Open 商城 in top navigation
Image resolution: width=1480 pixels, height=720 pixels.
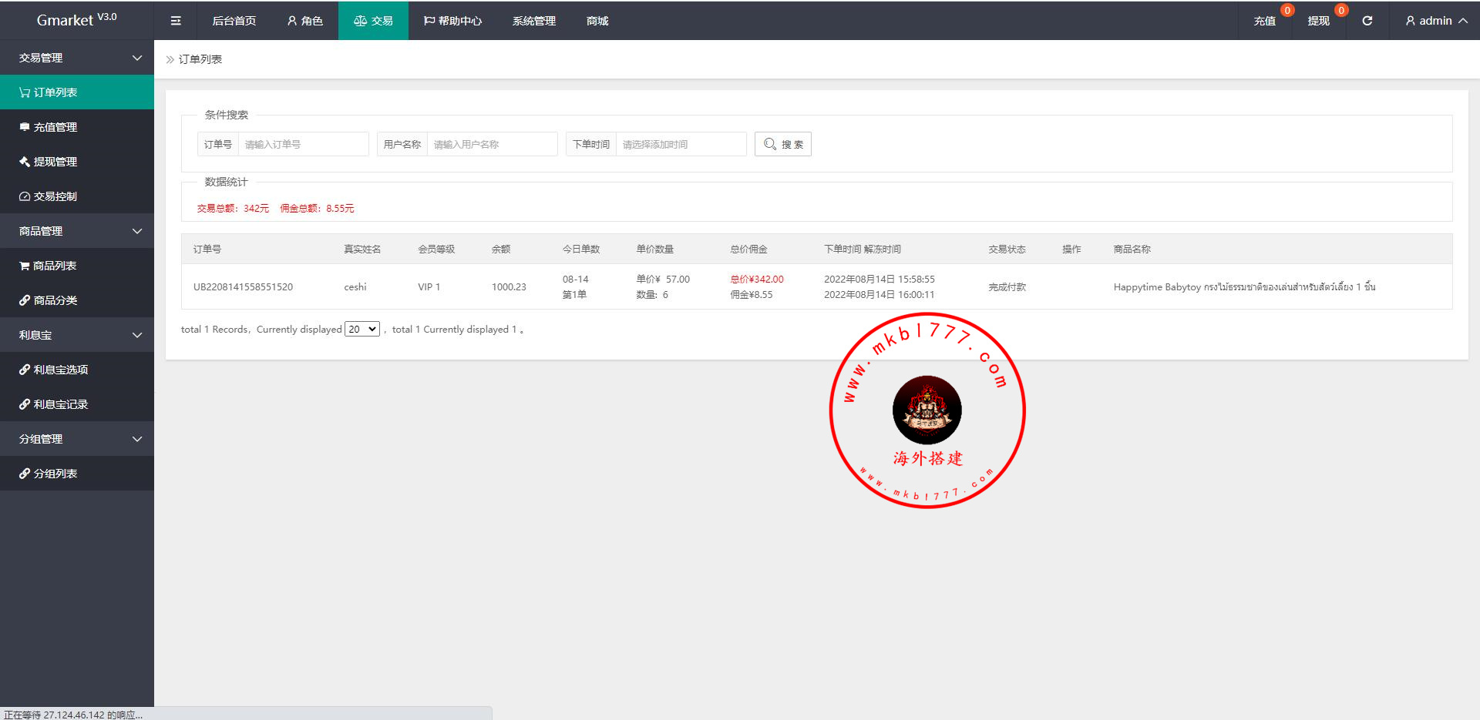click(x=597, y=21)
